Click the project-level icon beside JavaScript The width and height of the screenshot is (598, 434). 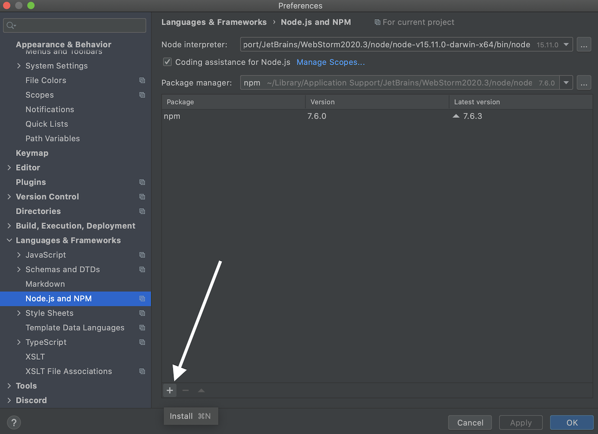[x=142, y=255]
